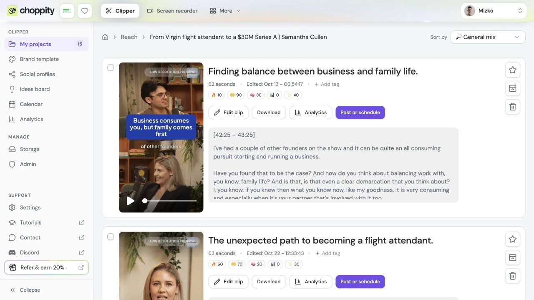The height and width of the screenshot is (300, 534).
Task: Open Calendar in sidebar
Action: [46, 104]
